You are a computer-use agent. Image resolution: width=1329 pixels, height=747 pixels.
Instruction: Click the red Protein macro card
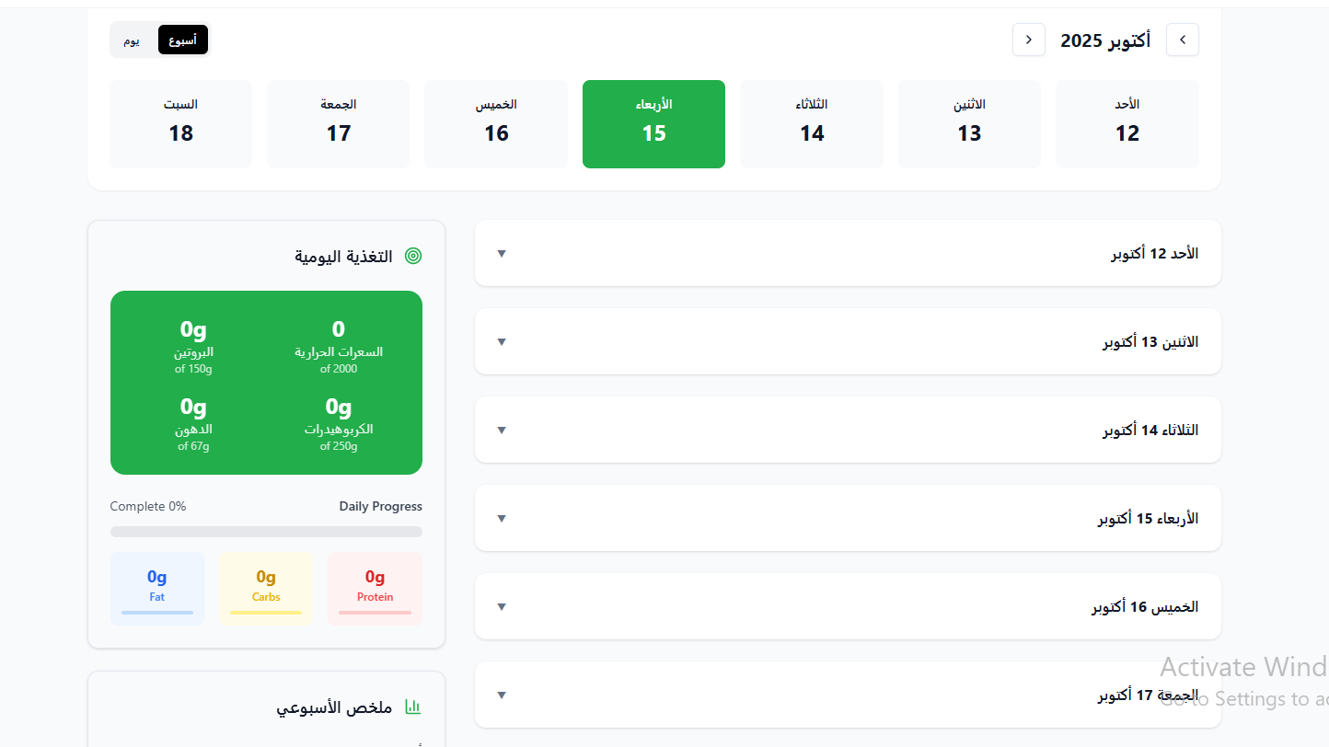375,589
